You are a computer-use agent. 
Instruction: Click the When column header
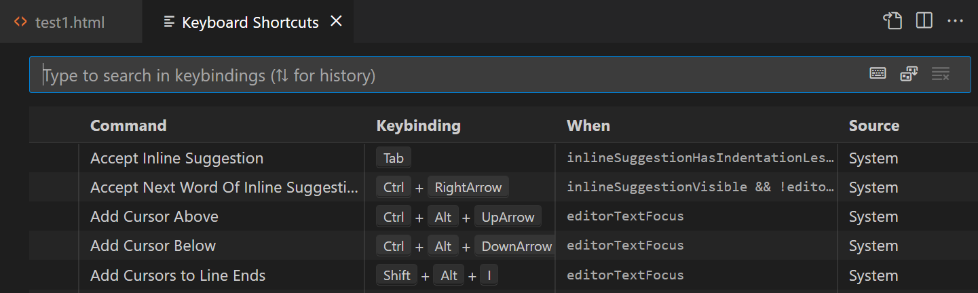point(588,125)
